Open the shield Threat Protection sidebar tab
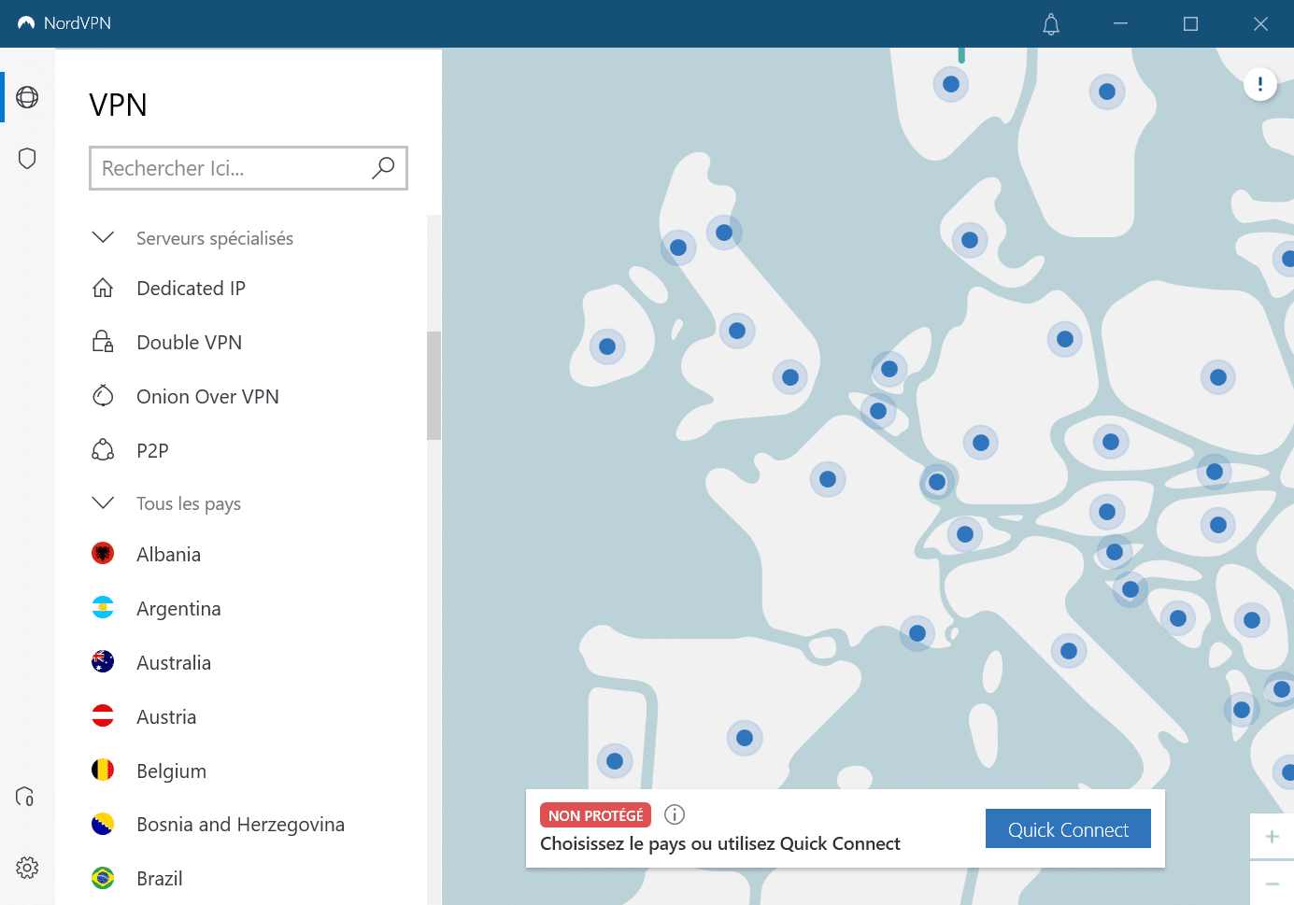Viewport: 1294px width, 905px height. coord(27,158)
